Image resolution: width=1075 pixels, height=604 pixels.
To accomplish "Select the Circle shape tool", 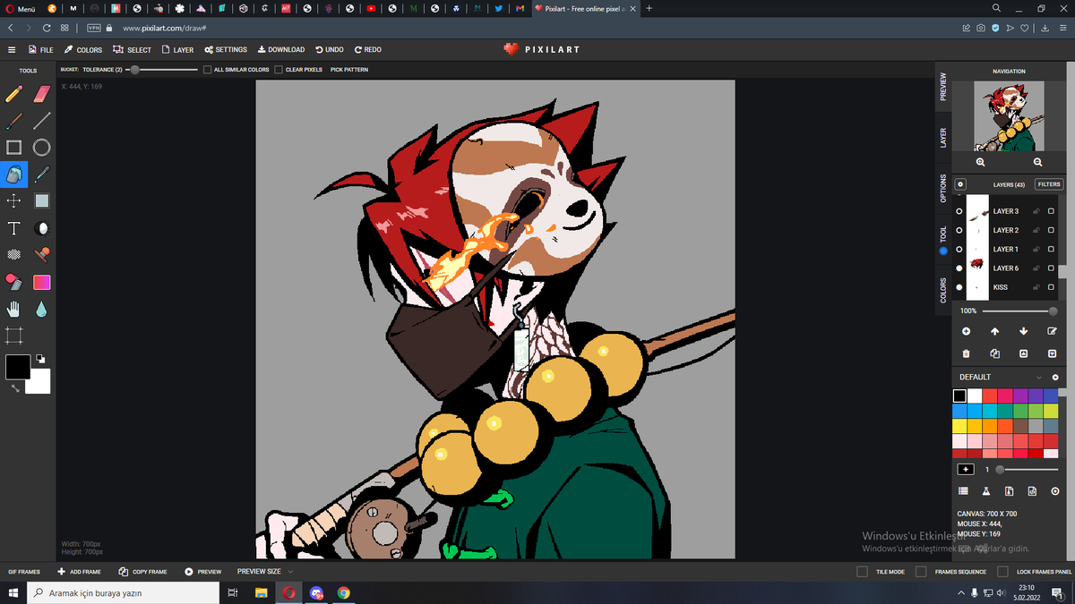I will [x=41, y=147].
